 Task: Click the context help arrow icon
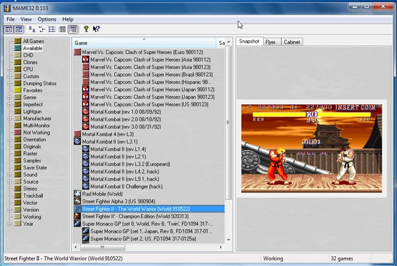pos(96,29)
